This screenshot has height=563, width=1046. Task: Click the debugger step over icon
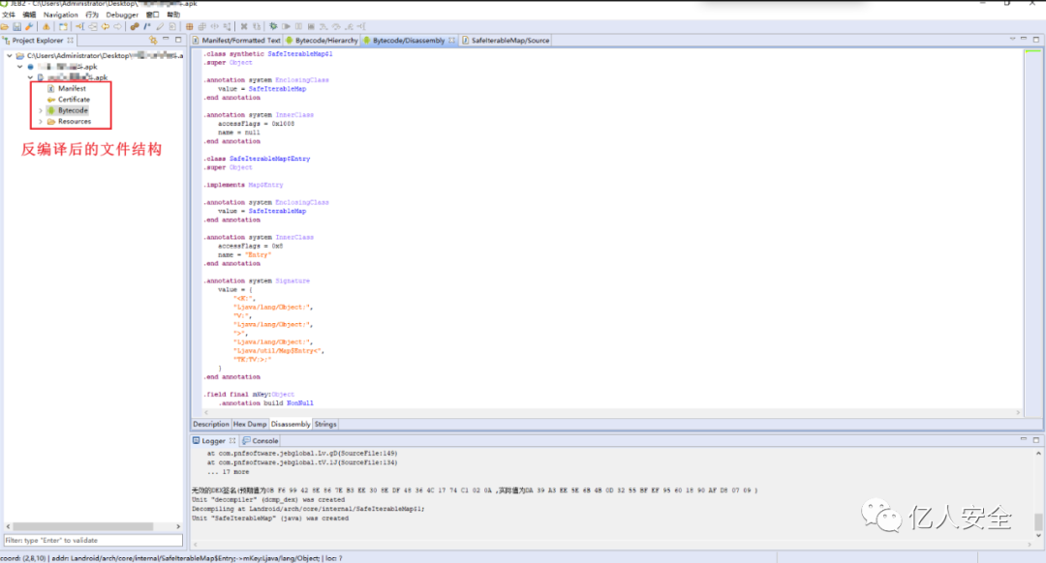click(x=336, y=27)
